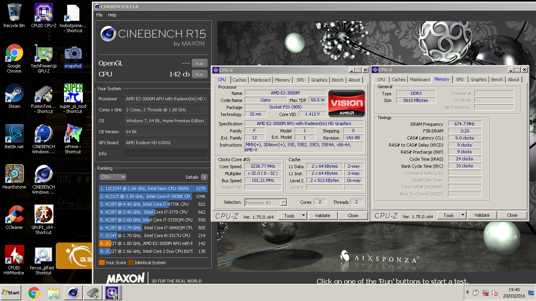The image size is (536, 301).
Task: Click Close button in right CPU-Z window
Action: click(512, 215)
